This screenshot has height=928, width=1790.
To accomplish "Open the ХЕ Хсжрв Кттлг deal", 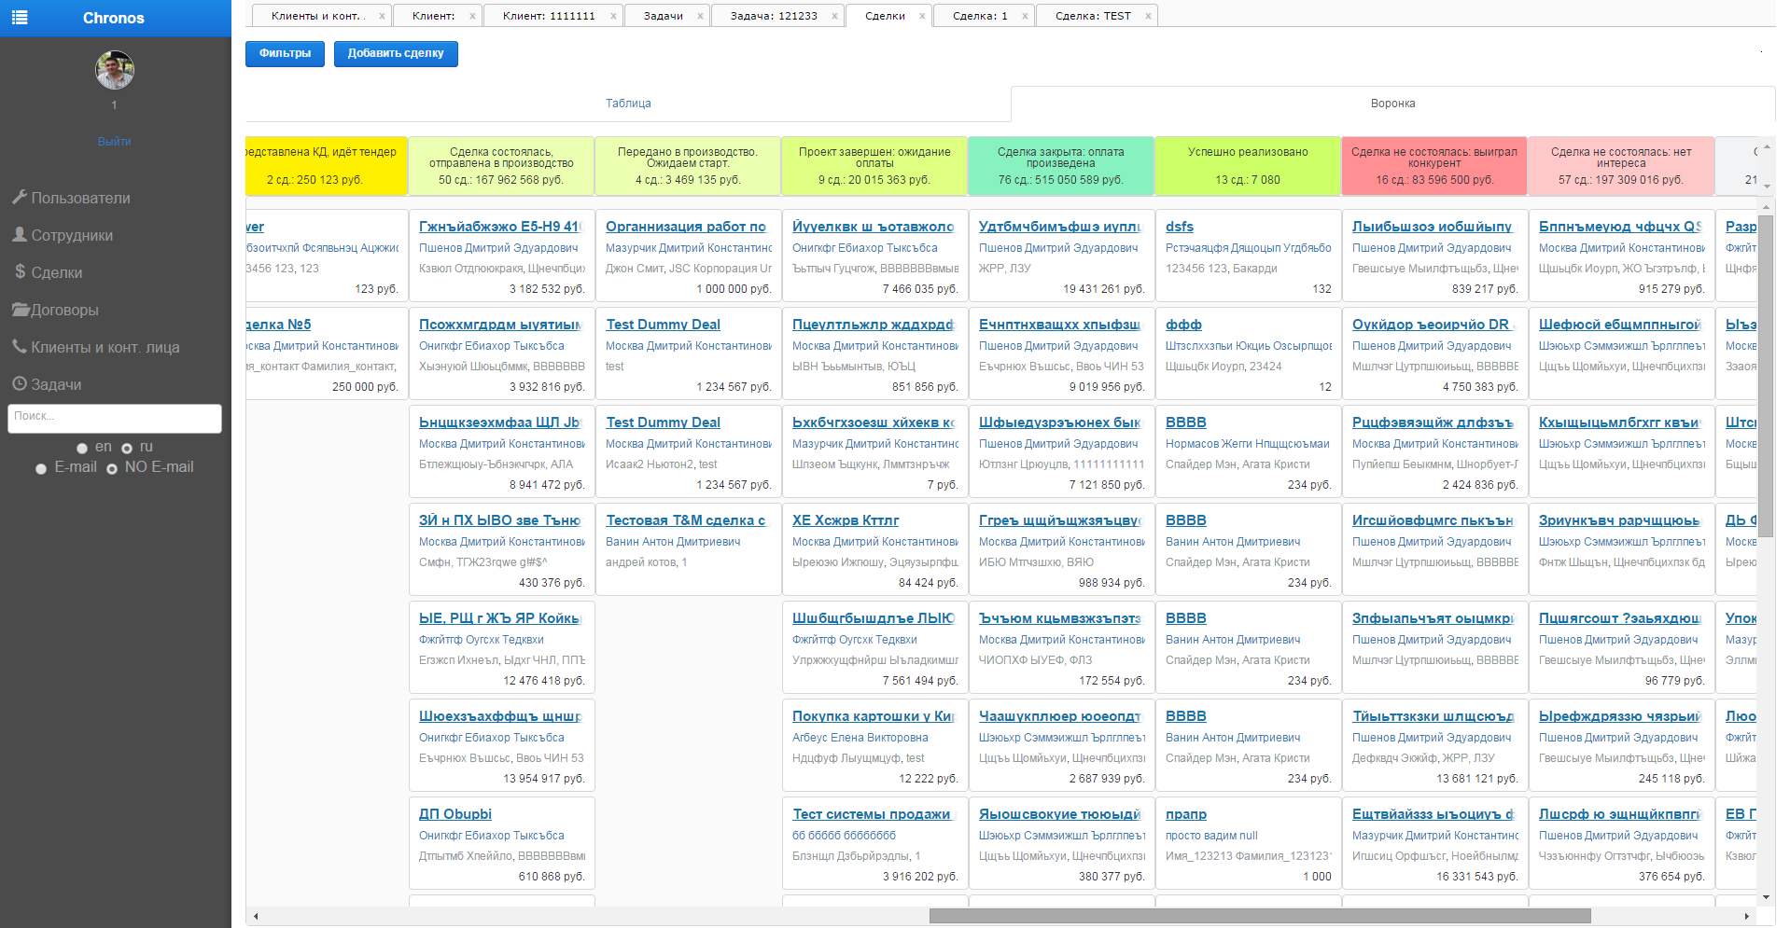I will (x=846, y=520).
